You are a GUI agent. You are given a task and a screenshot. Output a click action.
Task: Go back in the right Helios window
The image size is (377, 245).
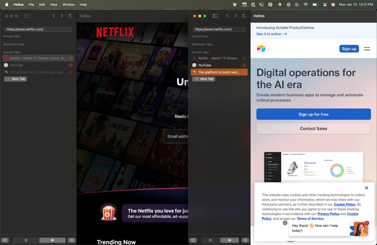coord(227,16)
